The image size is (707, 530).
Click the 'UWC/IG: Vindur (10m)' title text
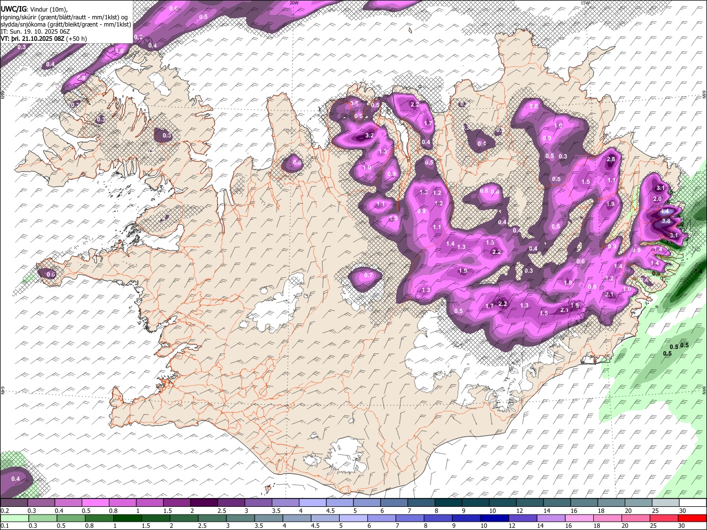click(x=34, y=9)
